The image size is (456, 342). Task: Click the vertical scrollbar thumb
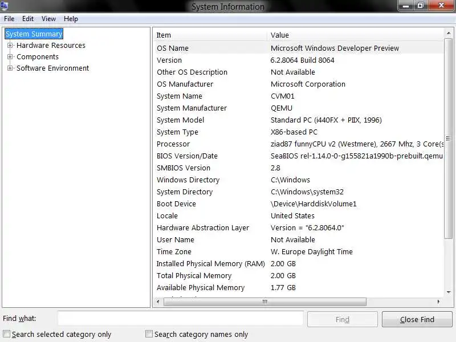pyautogui.click(x=449, y=139)
